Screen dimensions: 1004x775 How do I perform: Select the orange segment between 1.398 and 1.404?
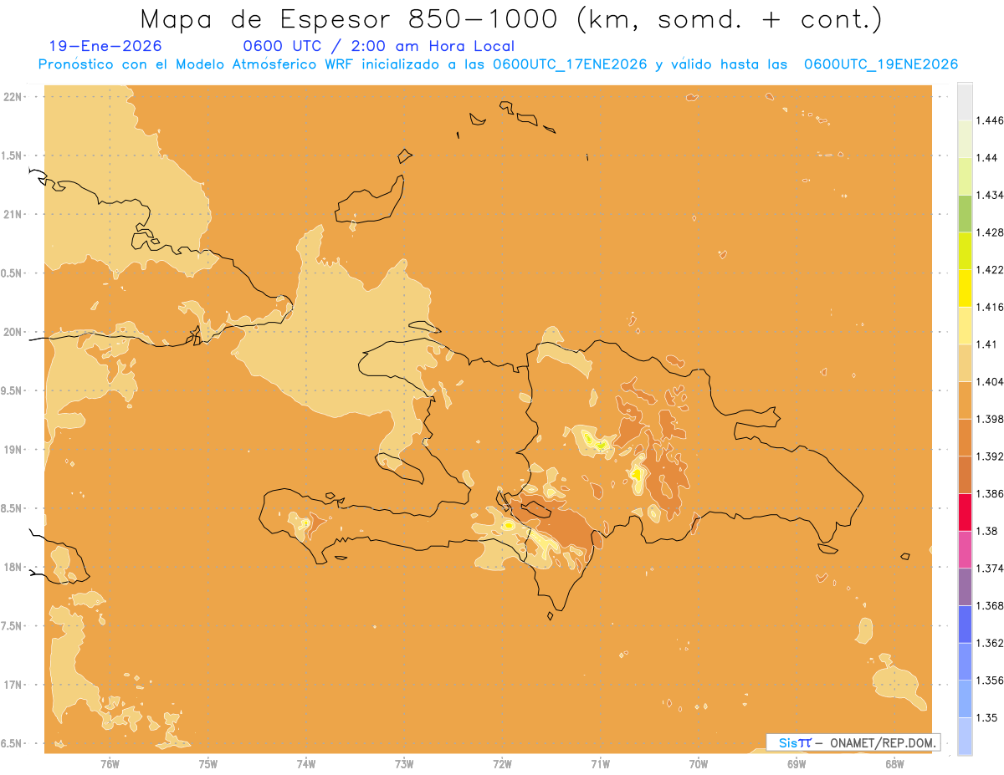[965, 400]
